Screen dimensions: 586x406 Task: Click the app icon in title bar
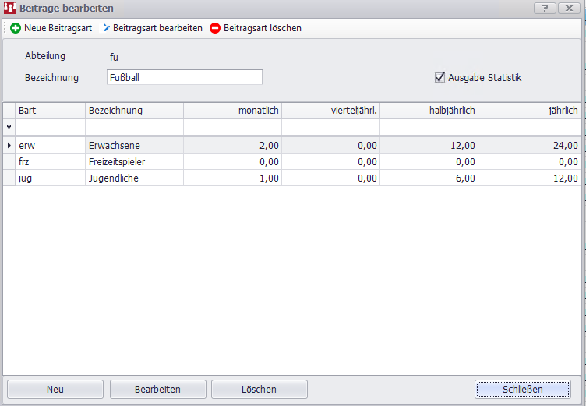tap(10, 8)
